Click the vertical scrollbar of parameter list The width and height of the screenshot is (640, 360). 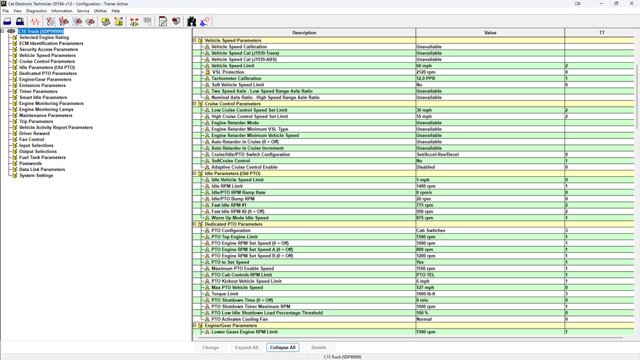click(x=636, y=96)
